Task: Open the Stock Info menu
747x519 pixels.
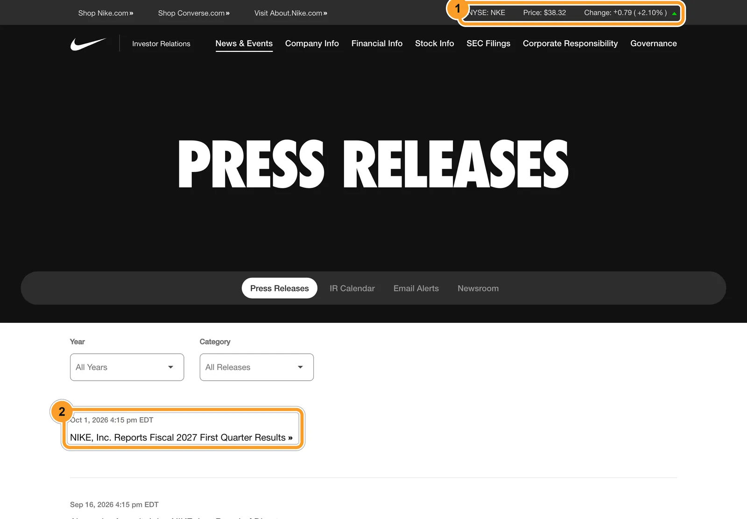Action: tap(434, 43)
